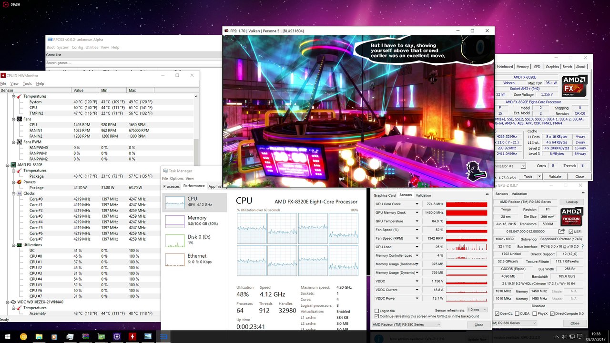Click the fan icon beside Fans PWM
Image resolution: width=610 pixels, height=343 pixels.
pos(19,142)
